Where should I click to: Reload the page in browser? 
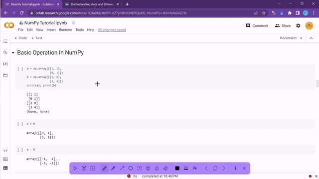click(22, 13)
